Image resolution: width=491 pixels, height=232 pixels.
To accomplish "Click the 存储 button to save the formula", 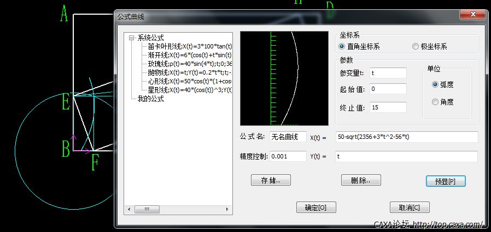I will point(271,180).
